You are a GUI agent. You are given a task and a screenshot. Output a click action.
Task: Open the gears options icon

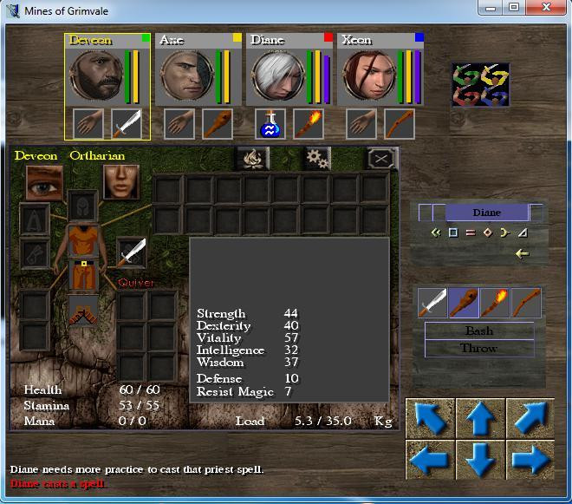click(x=317, y=159)
